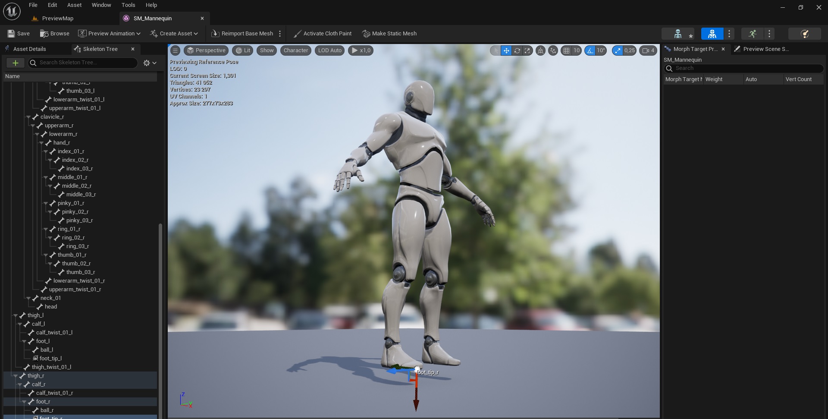
Task: Open LOD Auto selector
Action: (329, 50)
